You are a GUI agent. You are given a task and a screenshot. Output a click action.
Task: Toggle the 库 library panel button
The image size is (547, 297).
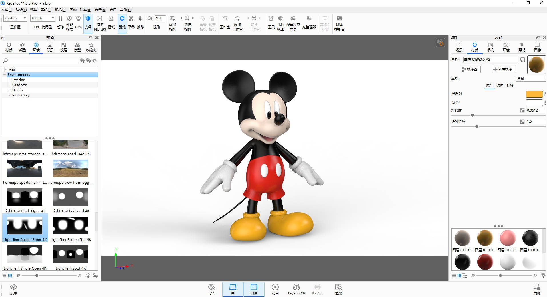(x=233, y=289)
